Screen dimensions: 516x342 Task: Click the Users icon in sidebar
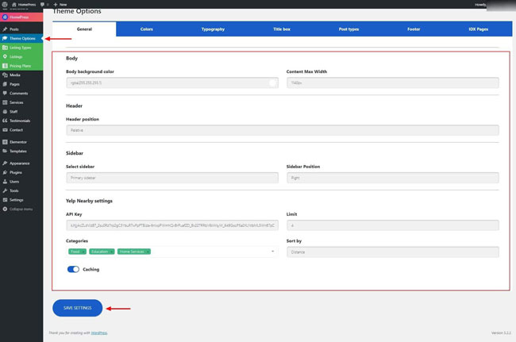[x=5, y=182]
